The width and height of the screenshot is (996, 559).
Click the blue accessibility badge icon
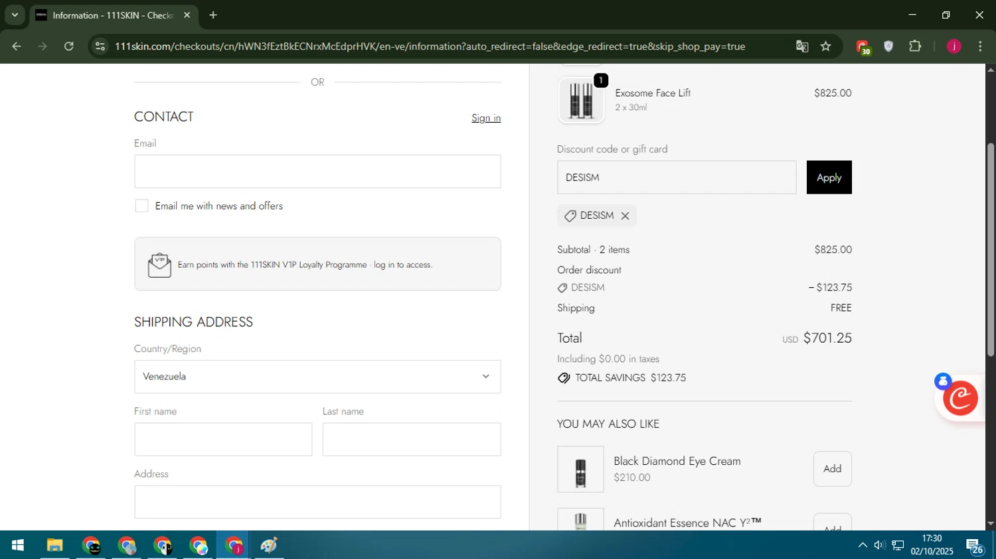943,381
